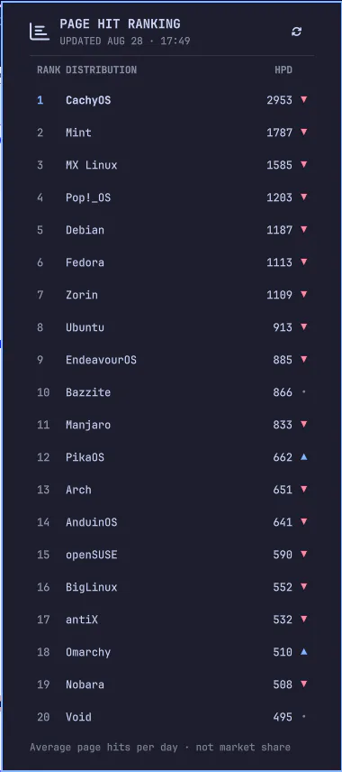Select the Debian distribution name
This screenshot has width=342, height=772.
(x=85, y=230)
